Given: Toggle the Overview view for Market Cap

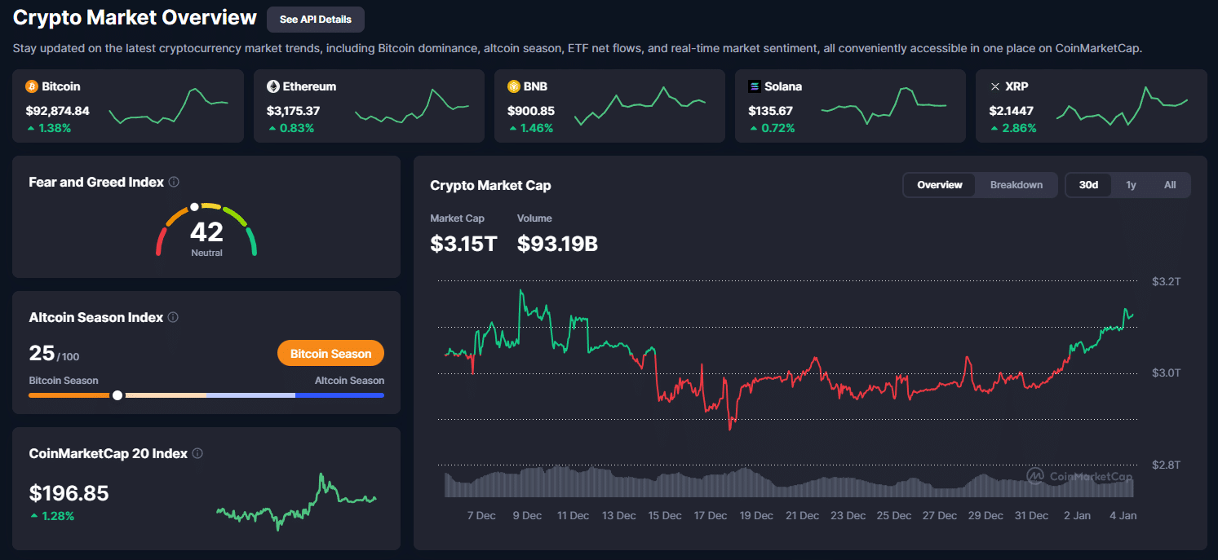Looking at the screenshot, I should (x=939, y=185).
